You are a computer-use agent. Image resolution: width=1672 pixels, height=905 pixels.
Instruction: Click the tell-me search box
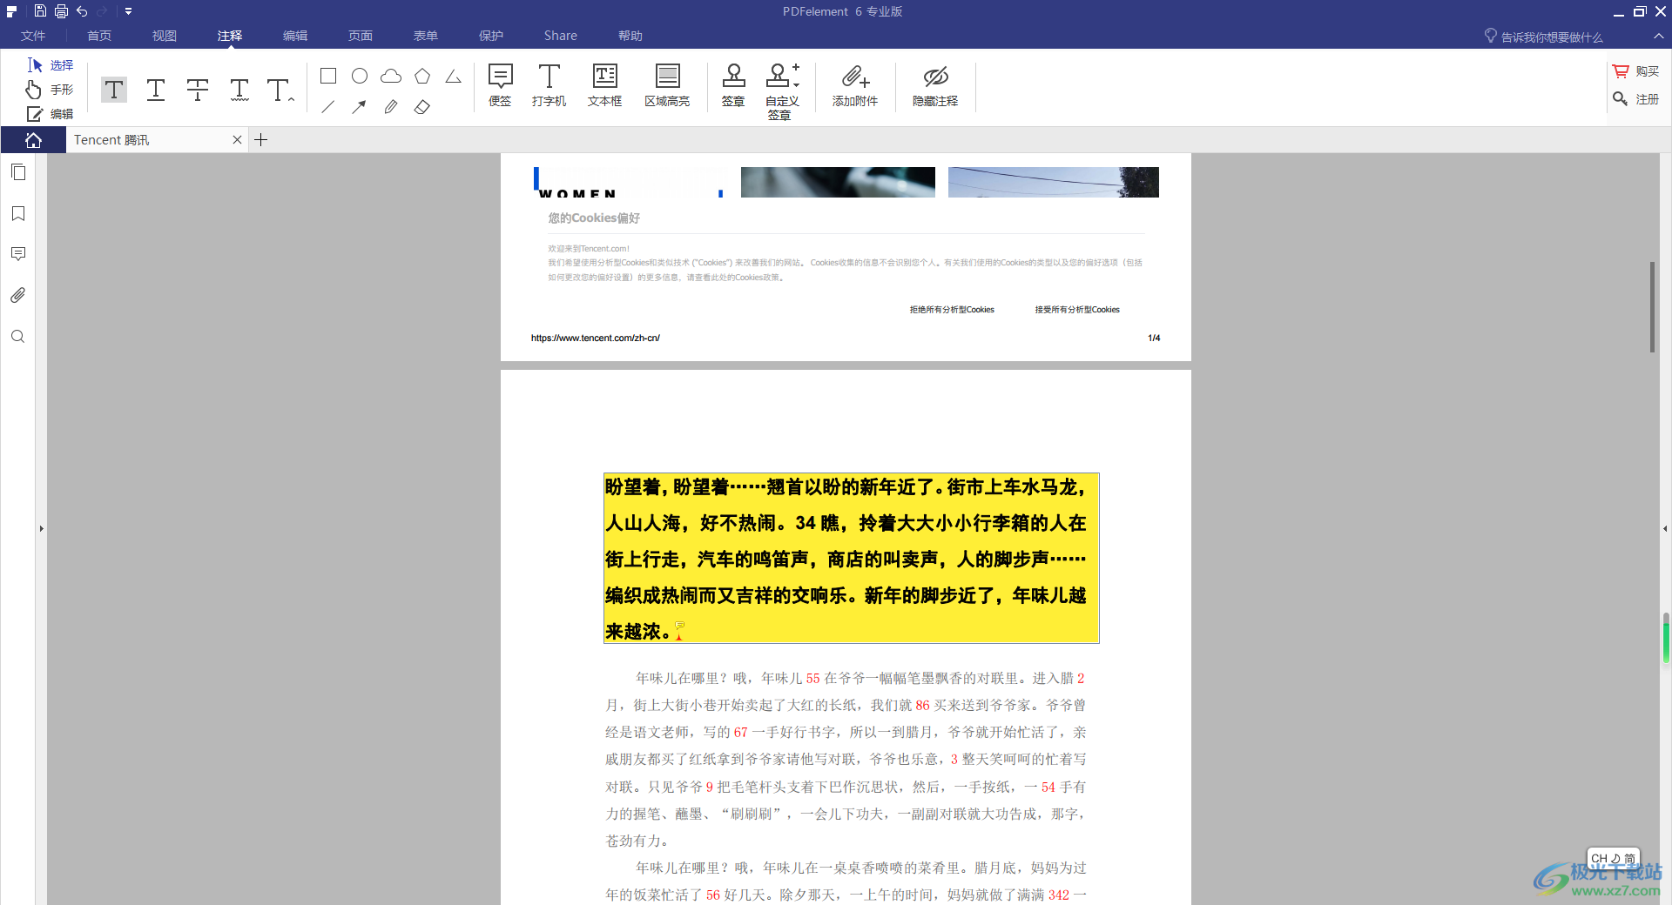point(1544,37)
